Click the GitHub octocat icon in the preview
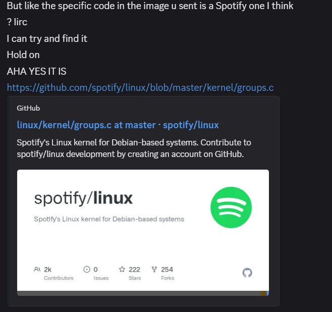This screenshot has width=332, height=312. click(247, 273)
